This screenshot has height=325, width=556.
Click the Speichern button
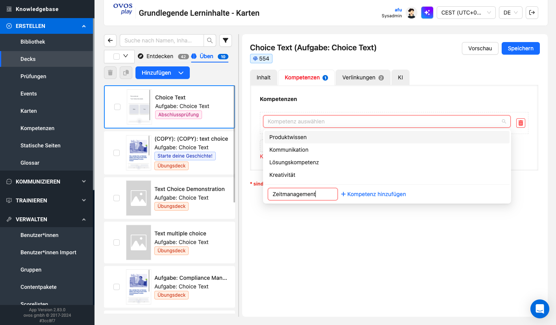click(x=521, y=48)
